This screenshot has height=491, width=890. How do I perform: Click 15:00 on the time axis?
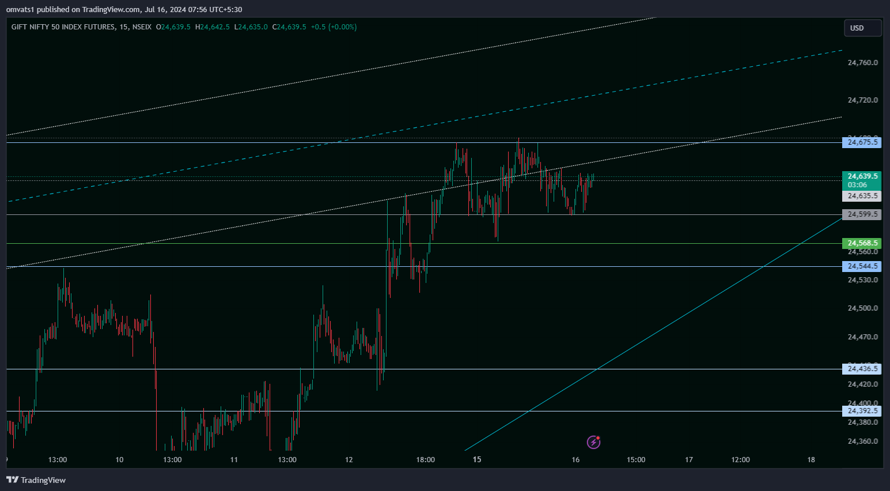pos(636,460)
